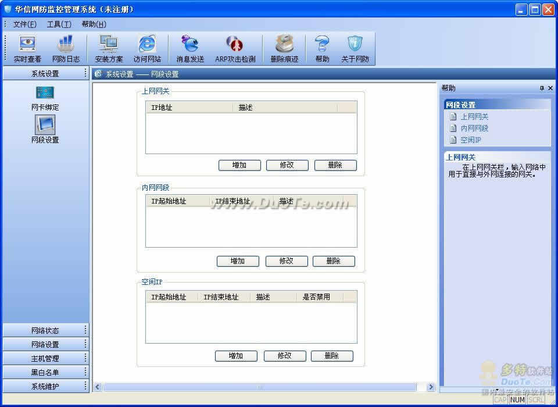Click IP结束地址 header in 内网网段 table
558x407 pixels.
242,201
